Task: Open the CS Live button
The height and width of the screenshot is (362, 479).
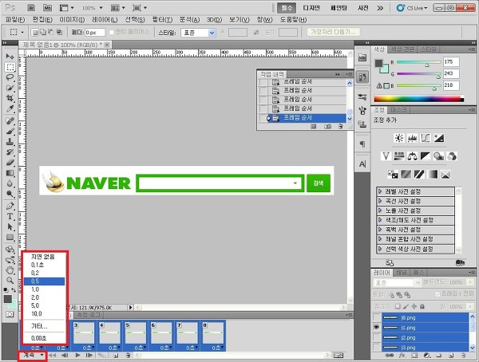Action: [413, 8]
